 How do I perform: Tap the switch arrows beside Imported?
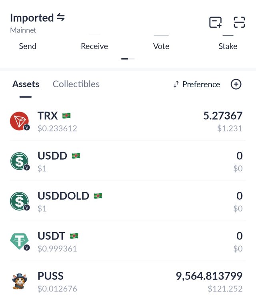[x=61, y=17]
